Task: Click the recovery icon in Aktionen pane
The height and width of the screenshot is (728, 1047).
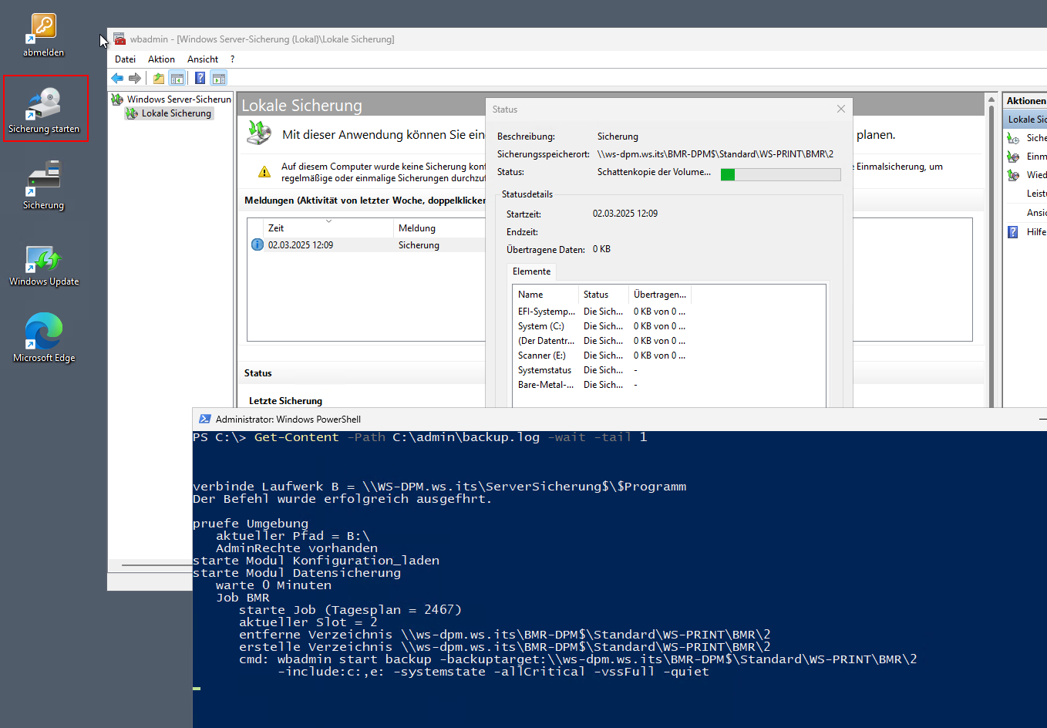Action: (x=1013, y=175)
